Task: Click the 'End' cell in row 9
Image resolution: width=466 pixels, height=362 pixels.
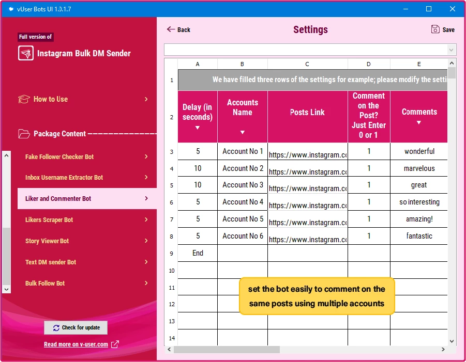Action: [x=198, y=253]
